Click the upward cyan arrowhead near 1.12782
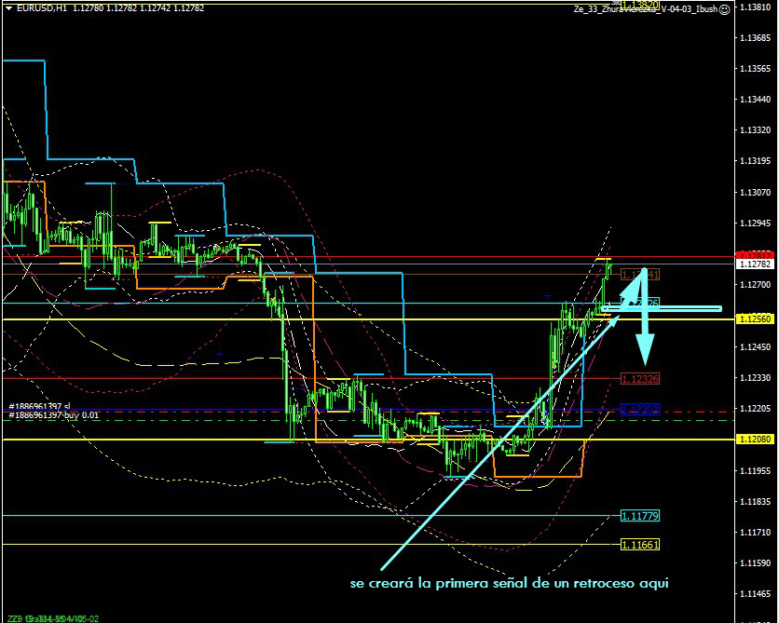The width and height of the screenshot is (779, 623). tap(633, 277)
